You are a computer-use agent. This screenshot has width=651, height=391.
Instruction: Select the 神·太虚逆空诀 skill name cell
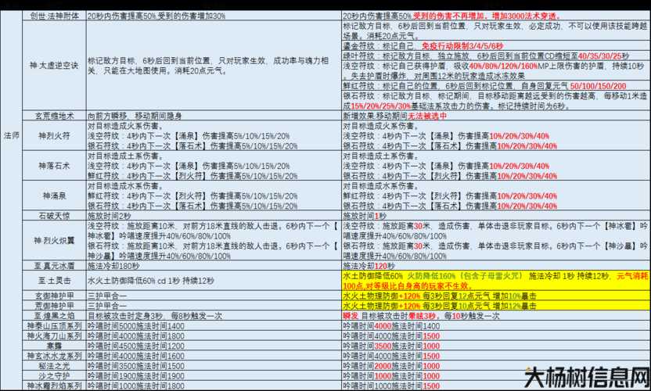pyautogui.click(x=55, y=66)
